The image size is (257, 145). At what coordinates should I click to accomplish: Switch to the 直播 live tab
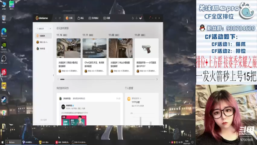107,18
